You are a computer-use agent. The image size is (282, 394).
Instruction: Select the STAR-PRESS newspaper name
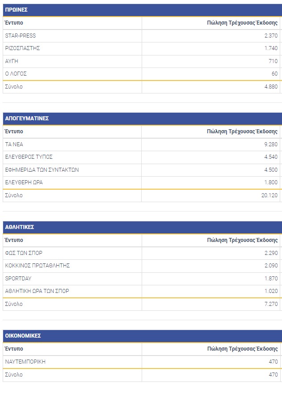click(21, 36)
